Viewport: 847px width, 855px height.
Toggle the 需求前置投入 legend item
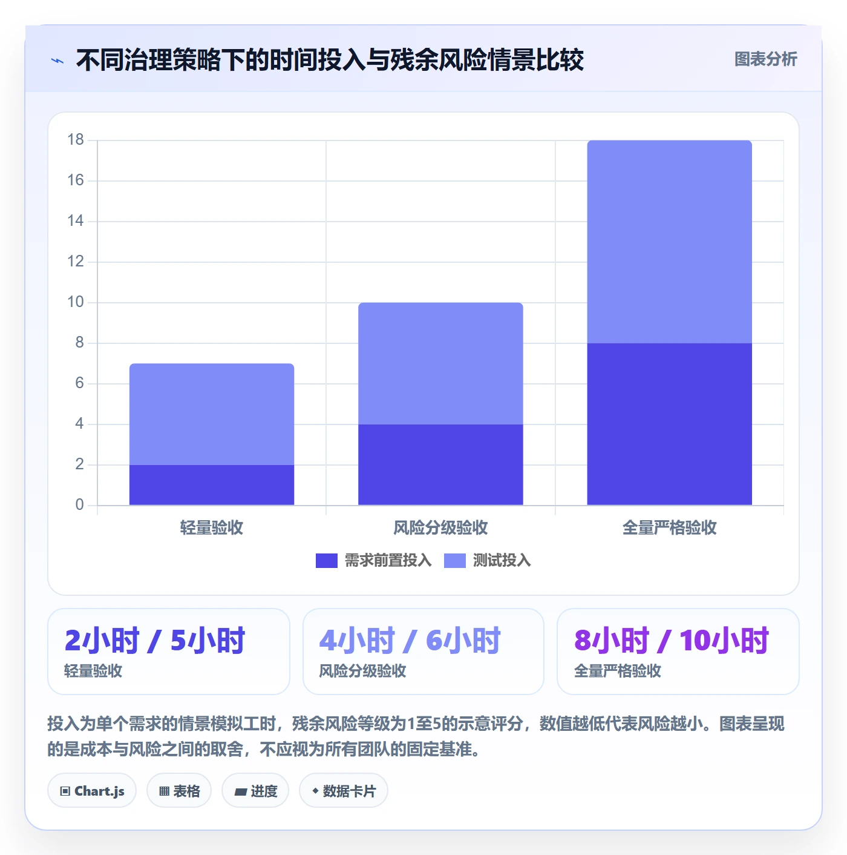click(x=373, y=561)
